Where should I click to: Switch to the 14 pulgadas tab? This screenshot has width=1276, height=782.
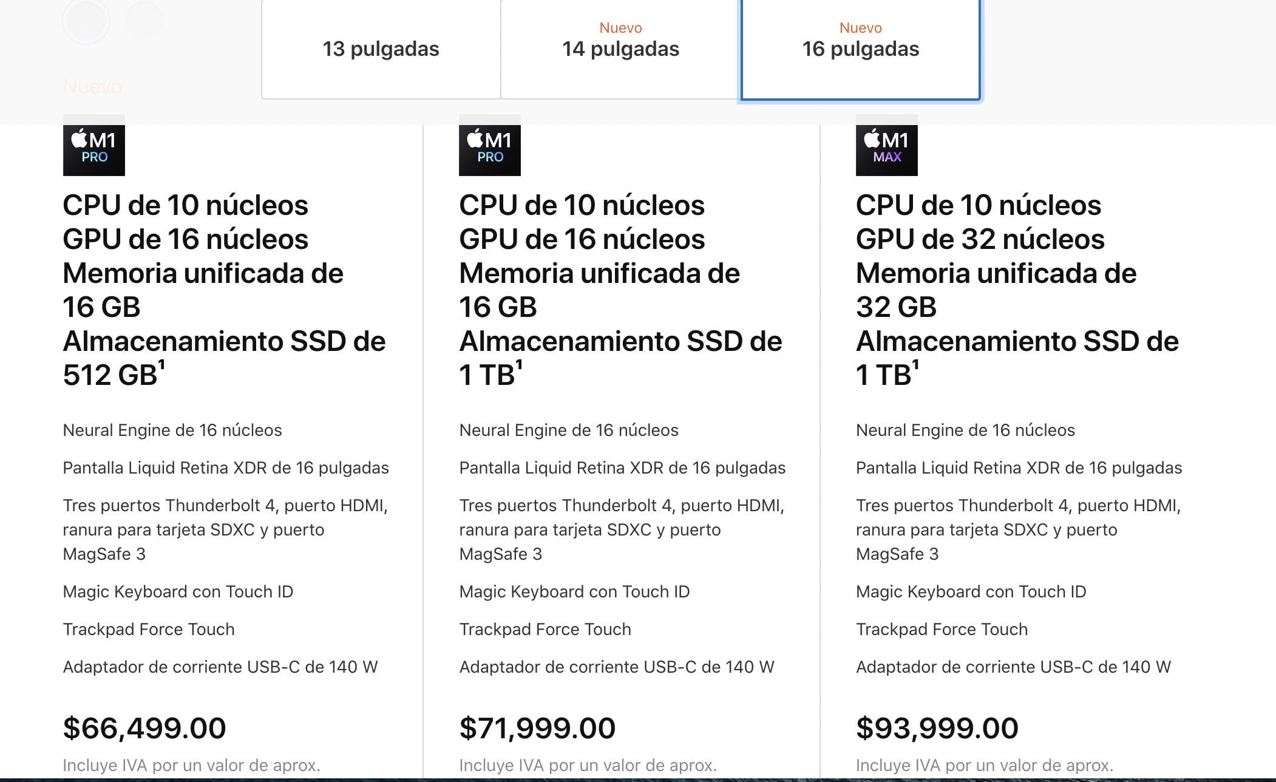coord(620,50)
